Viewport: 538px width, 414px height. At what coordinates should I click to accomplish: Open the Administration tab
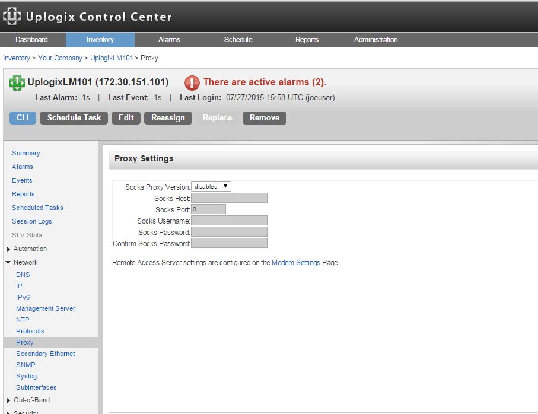point(375,40)
